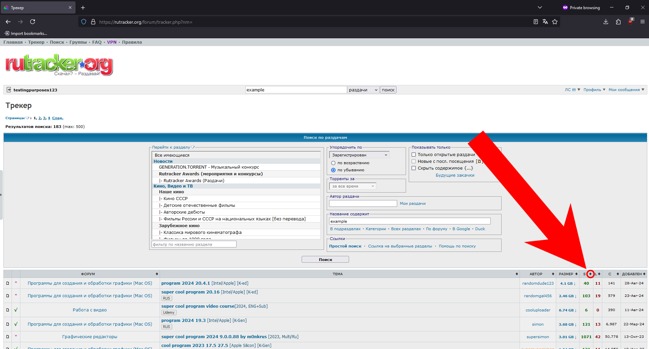This screenshot has width=649, height=349.
Task: Click Автор раздачи input field
Action: 363,203
